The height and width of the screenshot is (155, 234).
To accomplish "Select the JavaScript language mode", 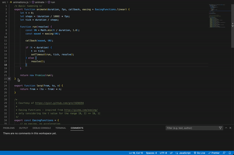I will [x=183, y=153].
